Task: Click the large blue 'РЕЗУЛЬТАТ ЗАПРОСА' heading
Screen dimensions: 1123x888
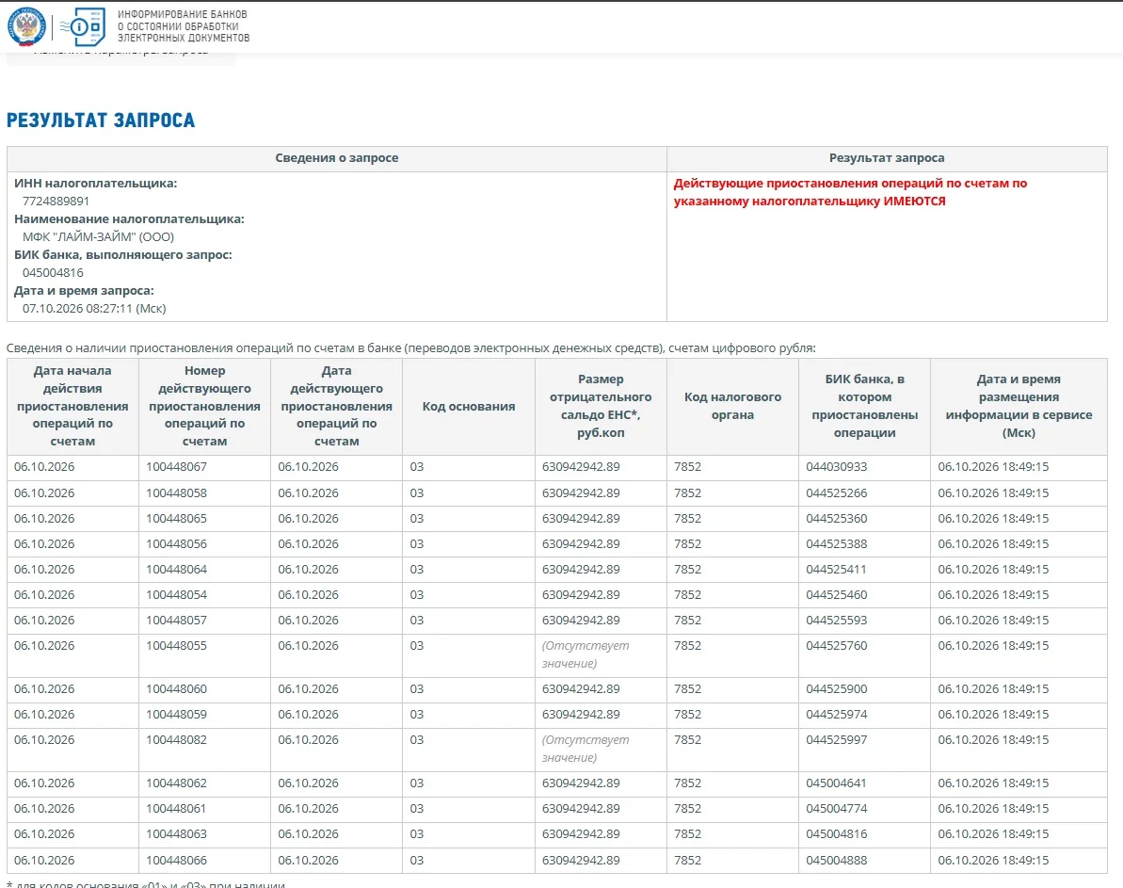Action: point(101,121)
